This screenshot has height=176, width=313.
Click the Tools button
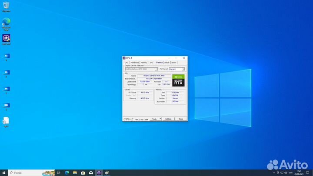coord(154,119)
